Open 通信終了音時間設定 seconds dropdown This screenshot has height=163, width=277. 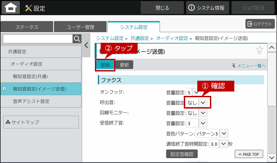tap(218, 144)
